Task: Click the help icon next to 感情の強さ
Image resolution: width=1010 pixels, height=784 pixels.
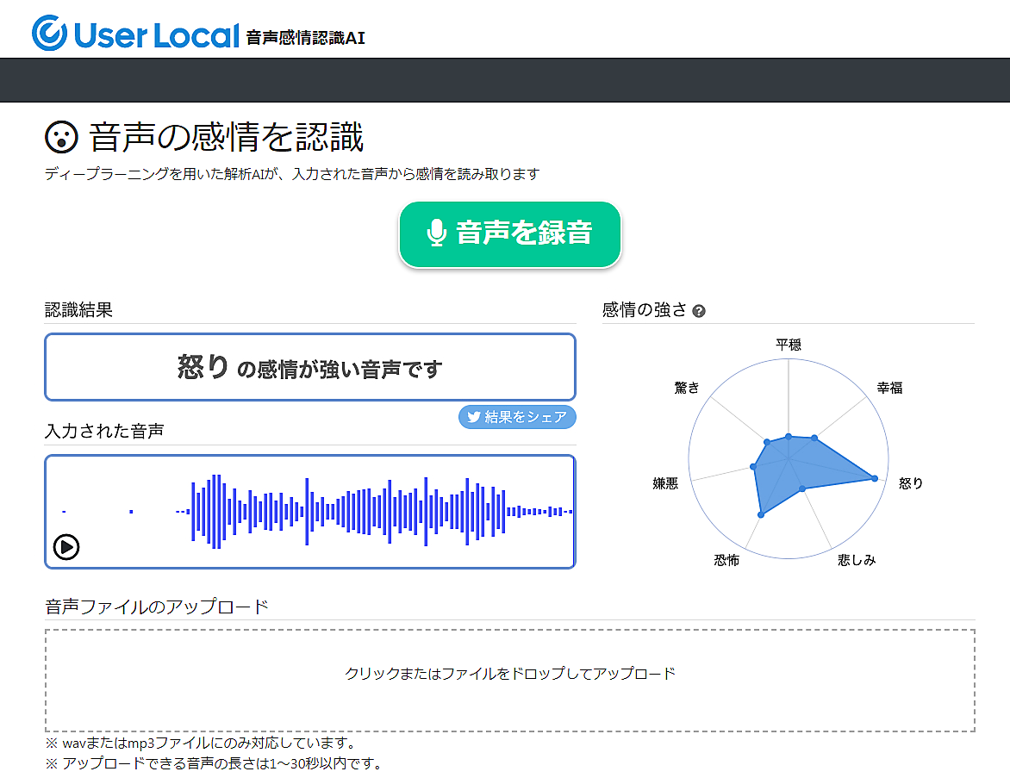Action: 699,311
